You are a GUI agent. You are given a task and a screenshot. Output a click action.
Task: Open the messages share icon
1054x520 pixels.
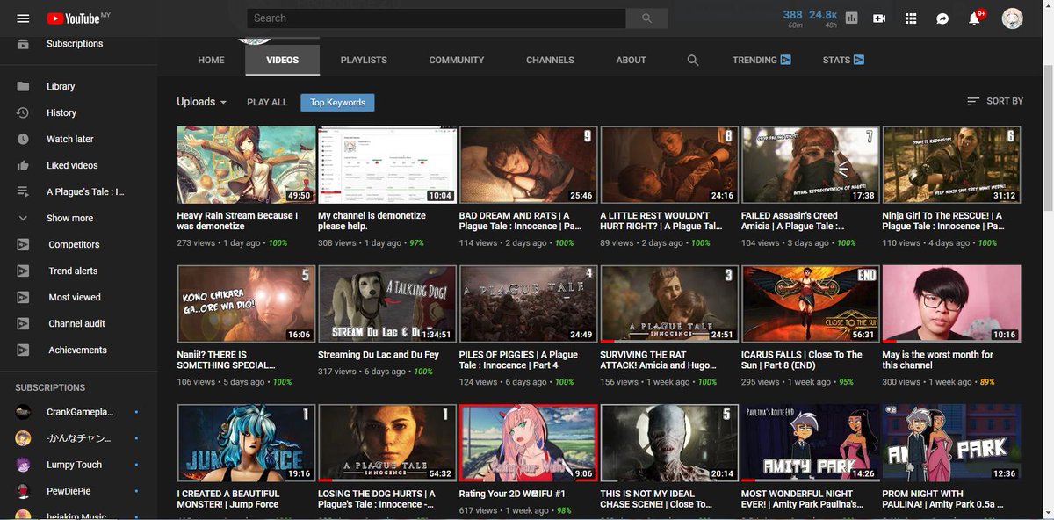click(x=942, y=18)
